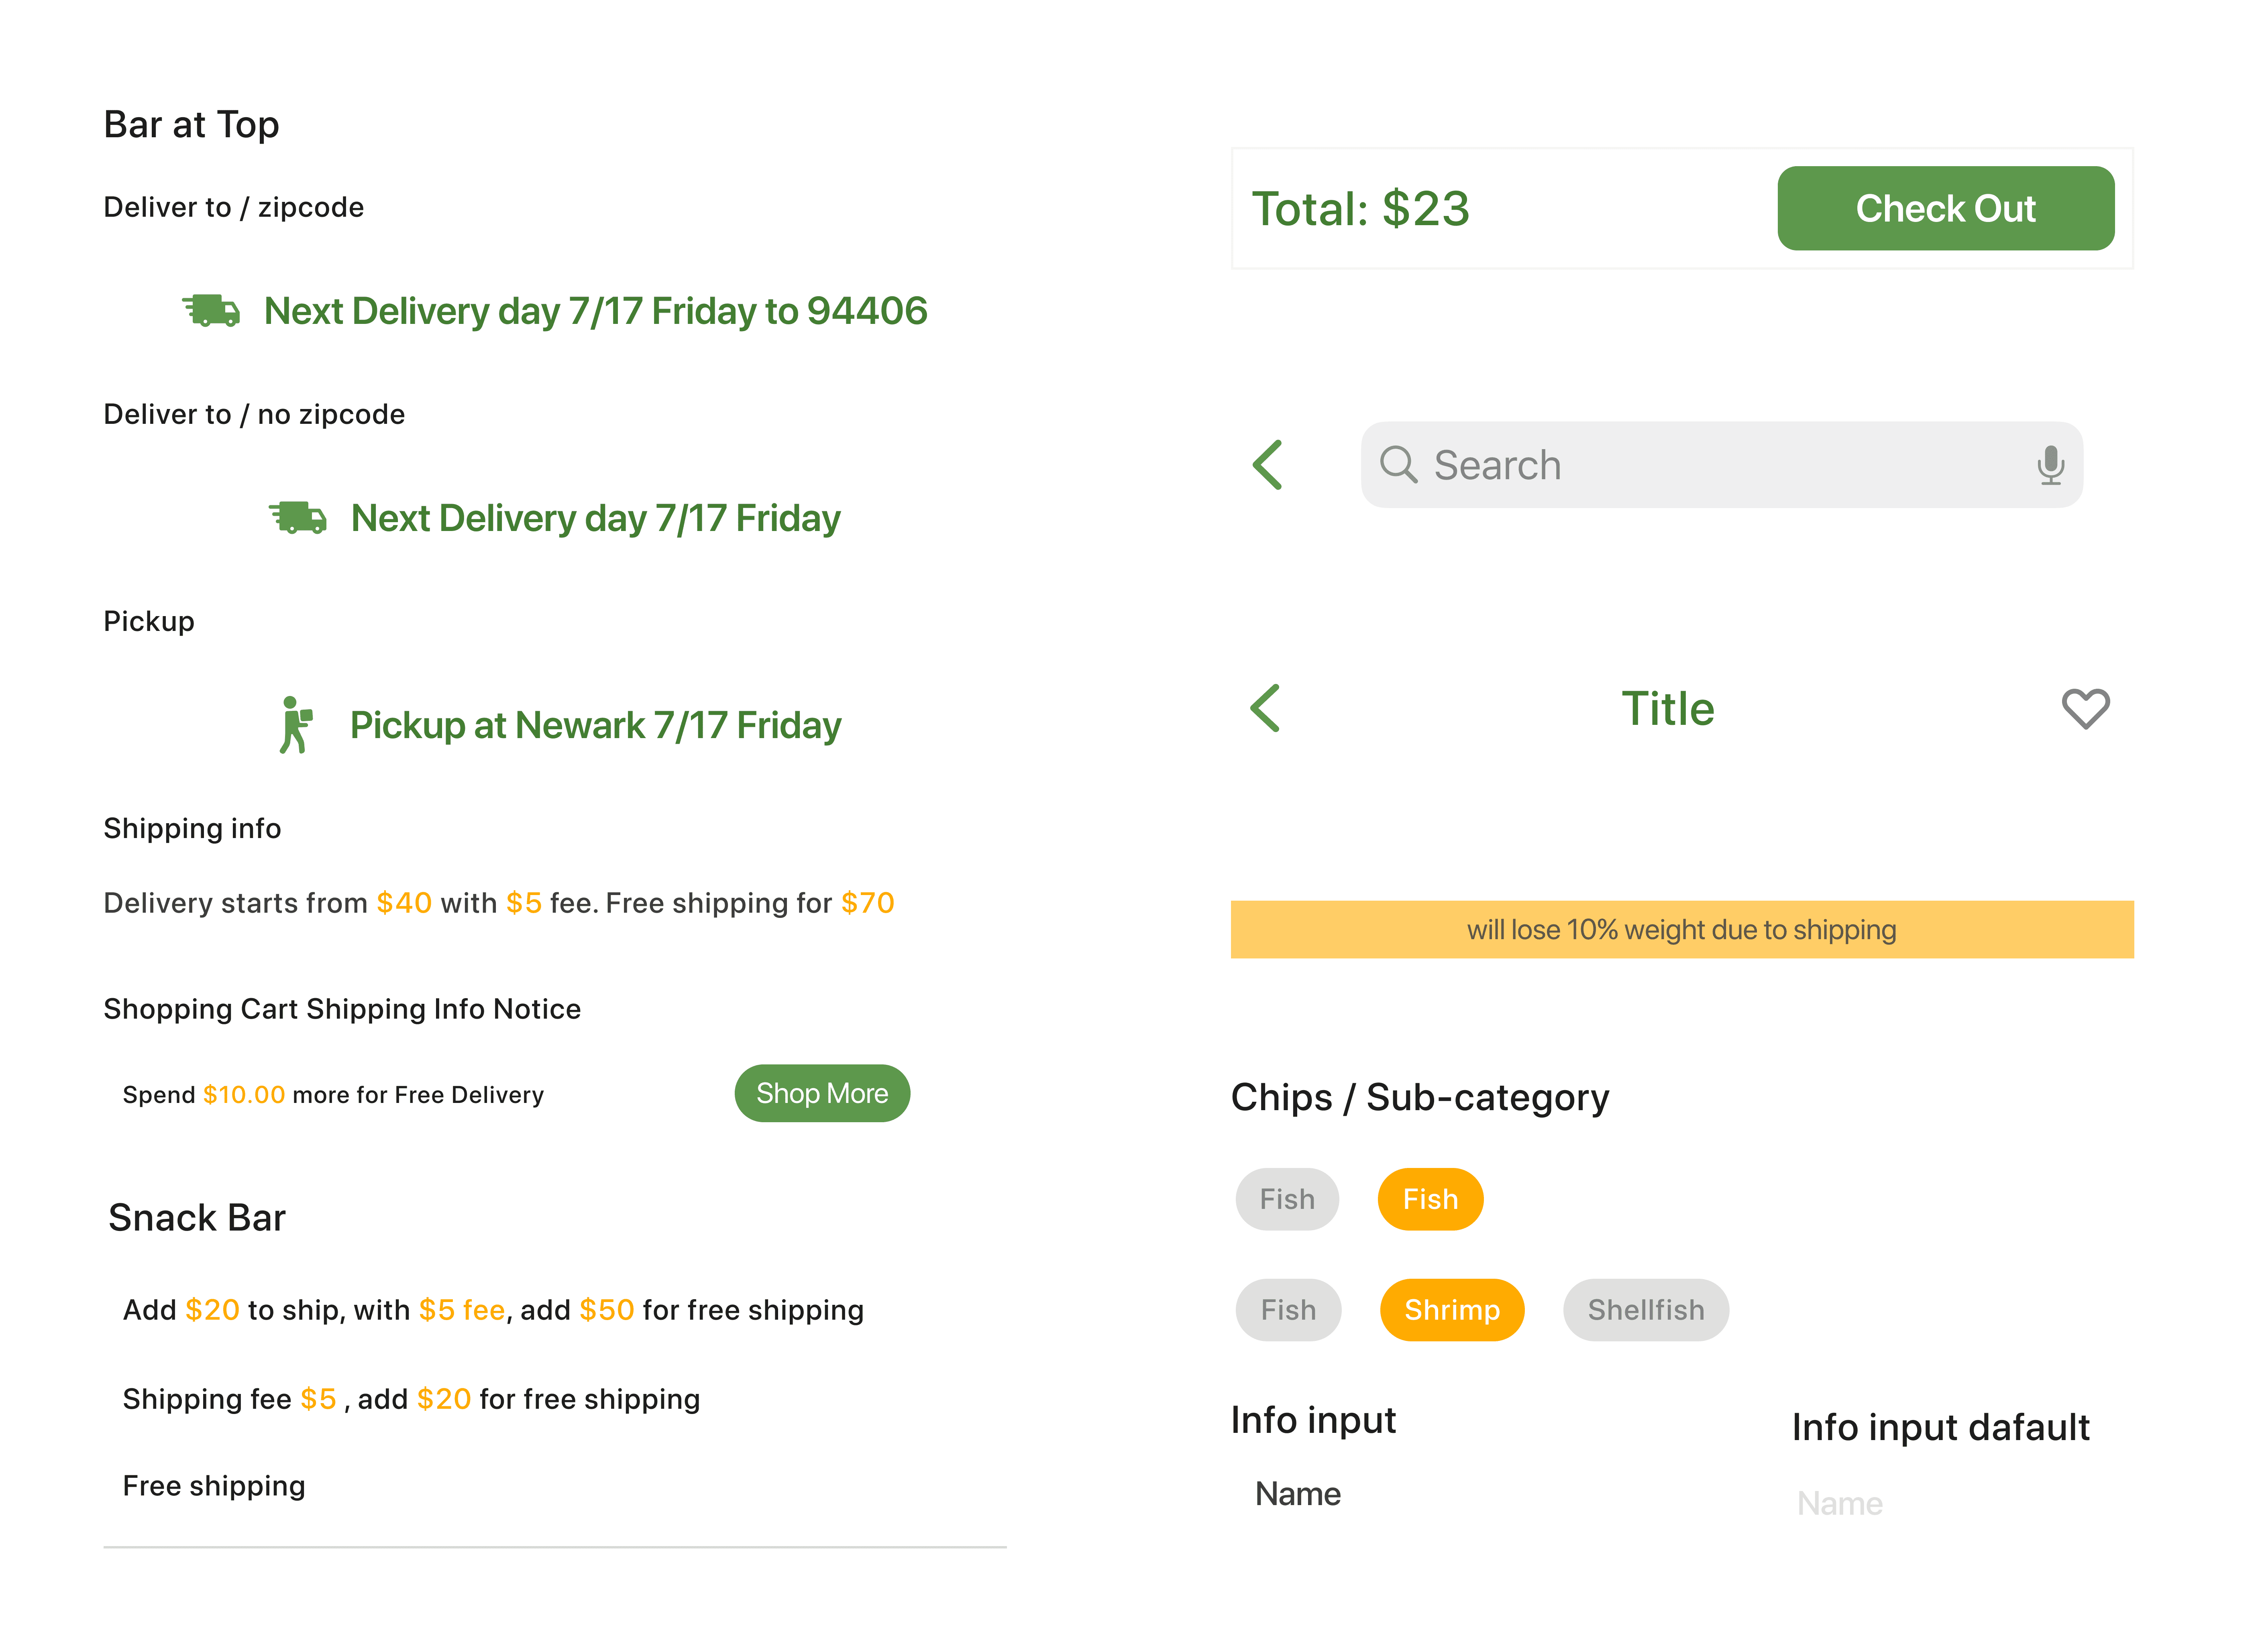The image size is (2262, 1652).
Task: Select the orange Fish chip
Action: click(1430, 1199)
